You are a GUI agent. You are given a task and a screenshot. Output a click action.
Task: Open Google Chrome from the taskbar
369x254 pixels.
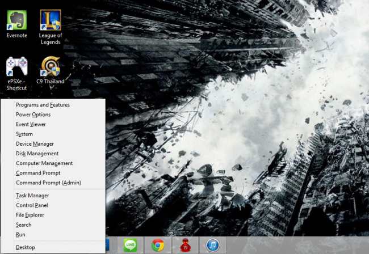click(158, 245)
